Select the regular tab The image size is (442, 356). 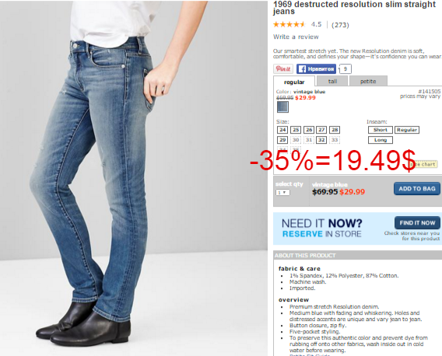point(294,82)
